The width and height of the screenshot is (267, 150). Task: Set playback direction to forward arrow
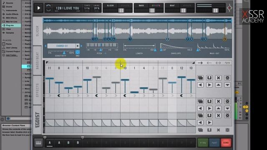[200, 63]
